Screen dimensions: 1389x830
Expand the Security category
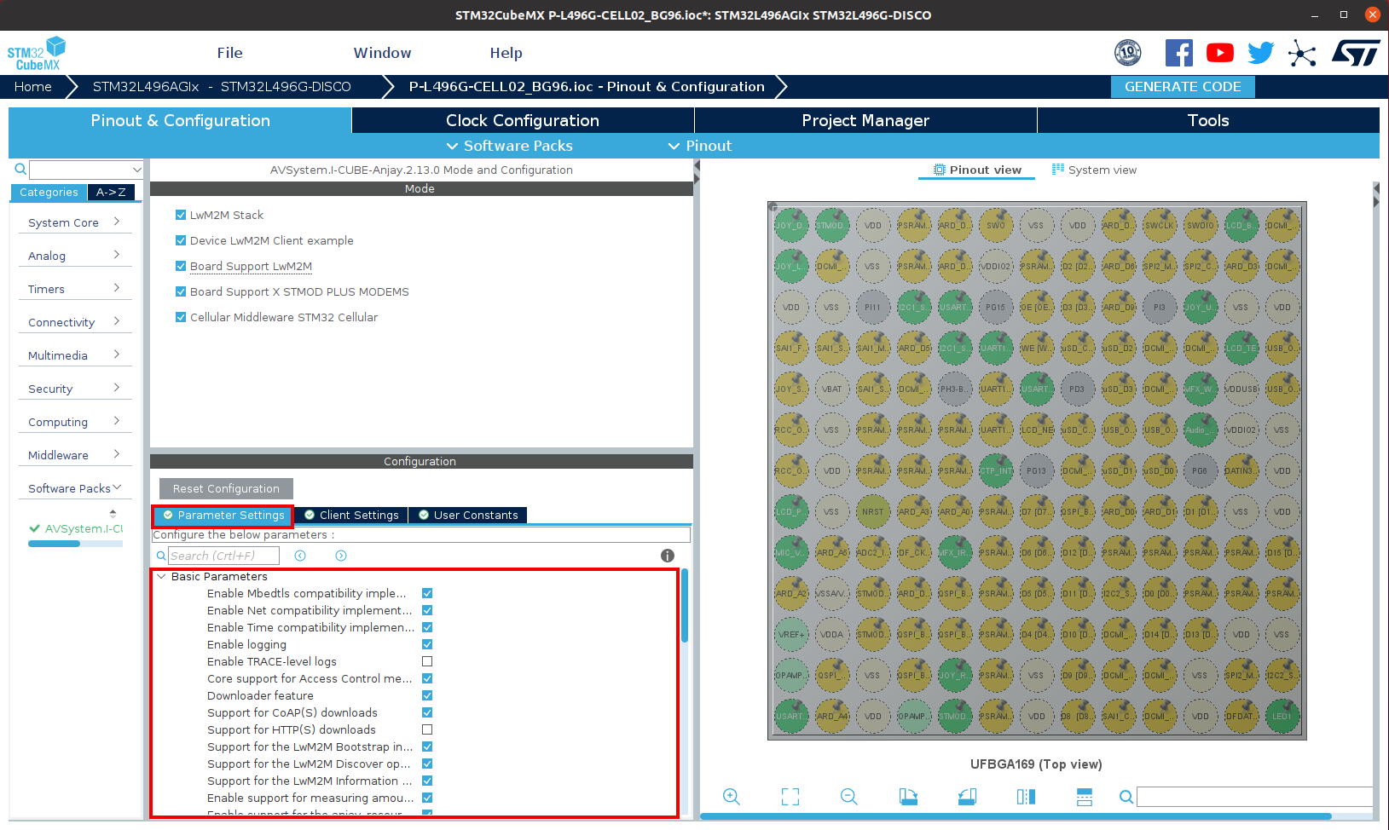[x=75, y=389]
